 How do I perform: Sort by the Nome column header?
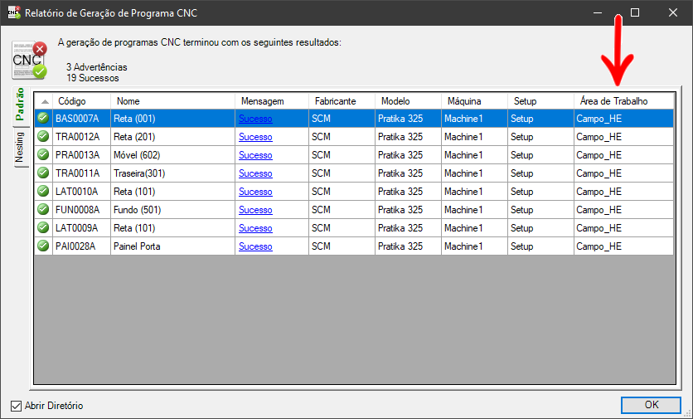coord(172,101)
